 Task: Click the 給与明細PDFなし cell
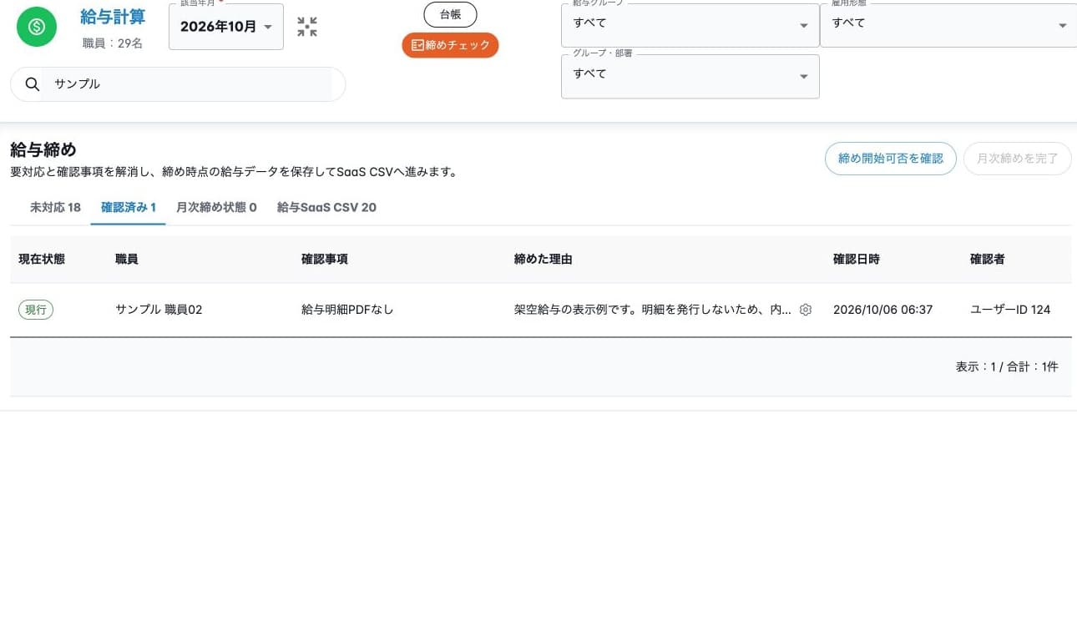[x=347, y=310]
